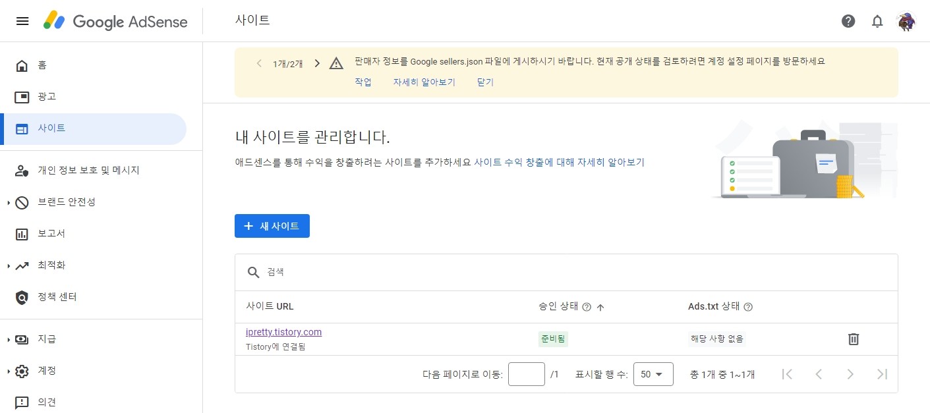
Task: Show next notification in banner
Action: pyautogui.click(x=317, y=63)
